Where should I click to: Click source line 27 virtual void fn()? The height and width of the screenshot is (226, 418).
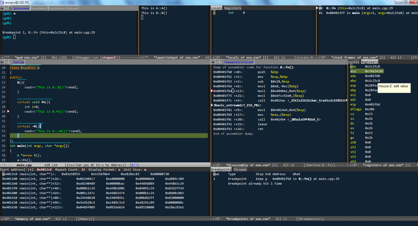34,102
